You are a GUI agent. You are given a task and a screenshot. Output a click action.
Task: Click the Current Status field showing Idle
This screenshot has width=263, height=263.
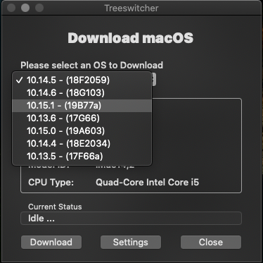point(131,219)
